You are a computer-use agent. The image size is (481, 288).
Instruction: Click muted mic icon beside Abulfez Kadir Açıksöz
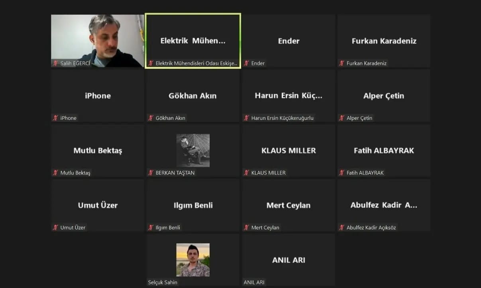[342, 227]
